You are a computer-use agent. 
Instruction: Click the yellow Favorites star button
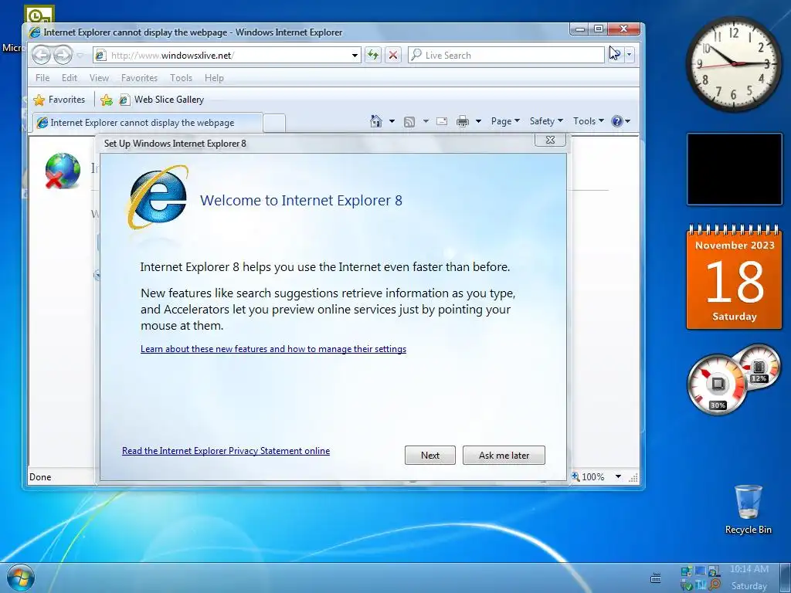click(39, 100)
